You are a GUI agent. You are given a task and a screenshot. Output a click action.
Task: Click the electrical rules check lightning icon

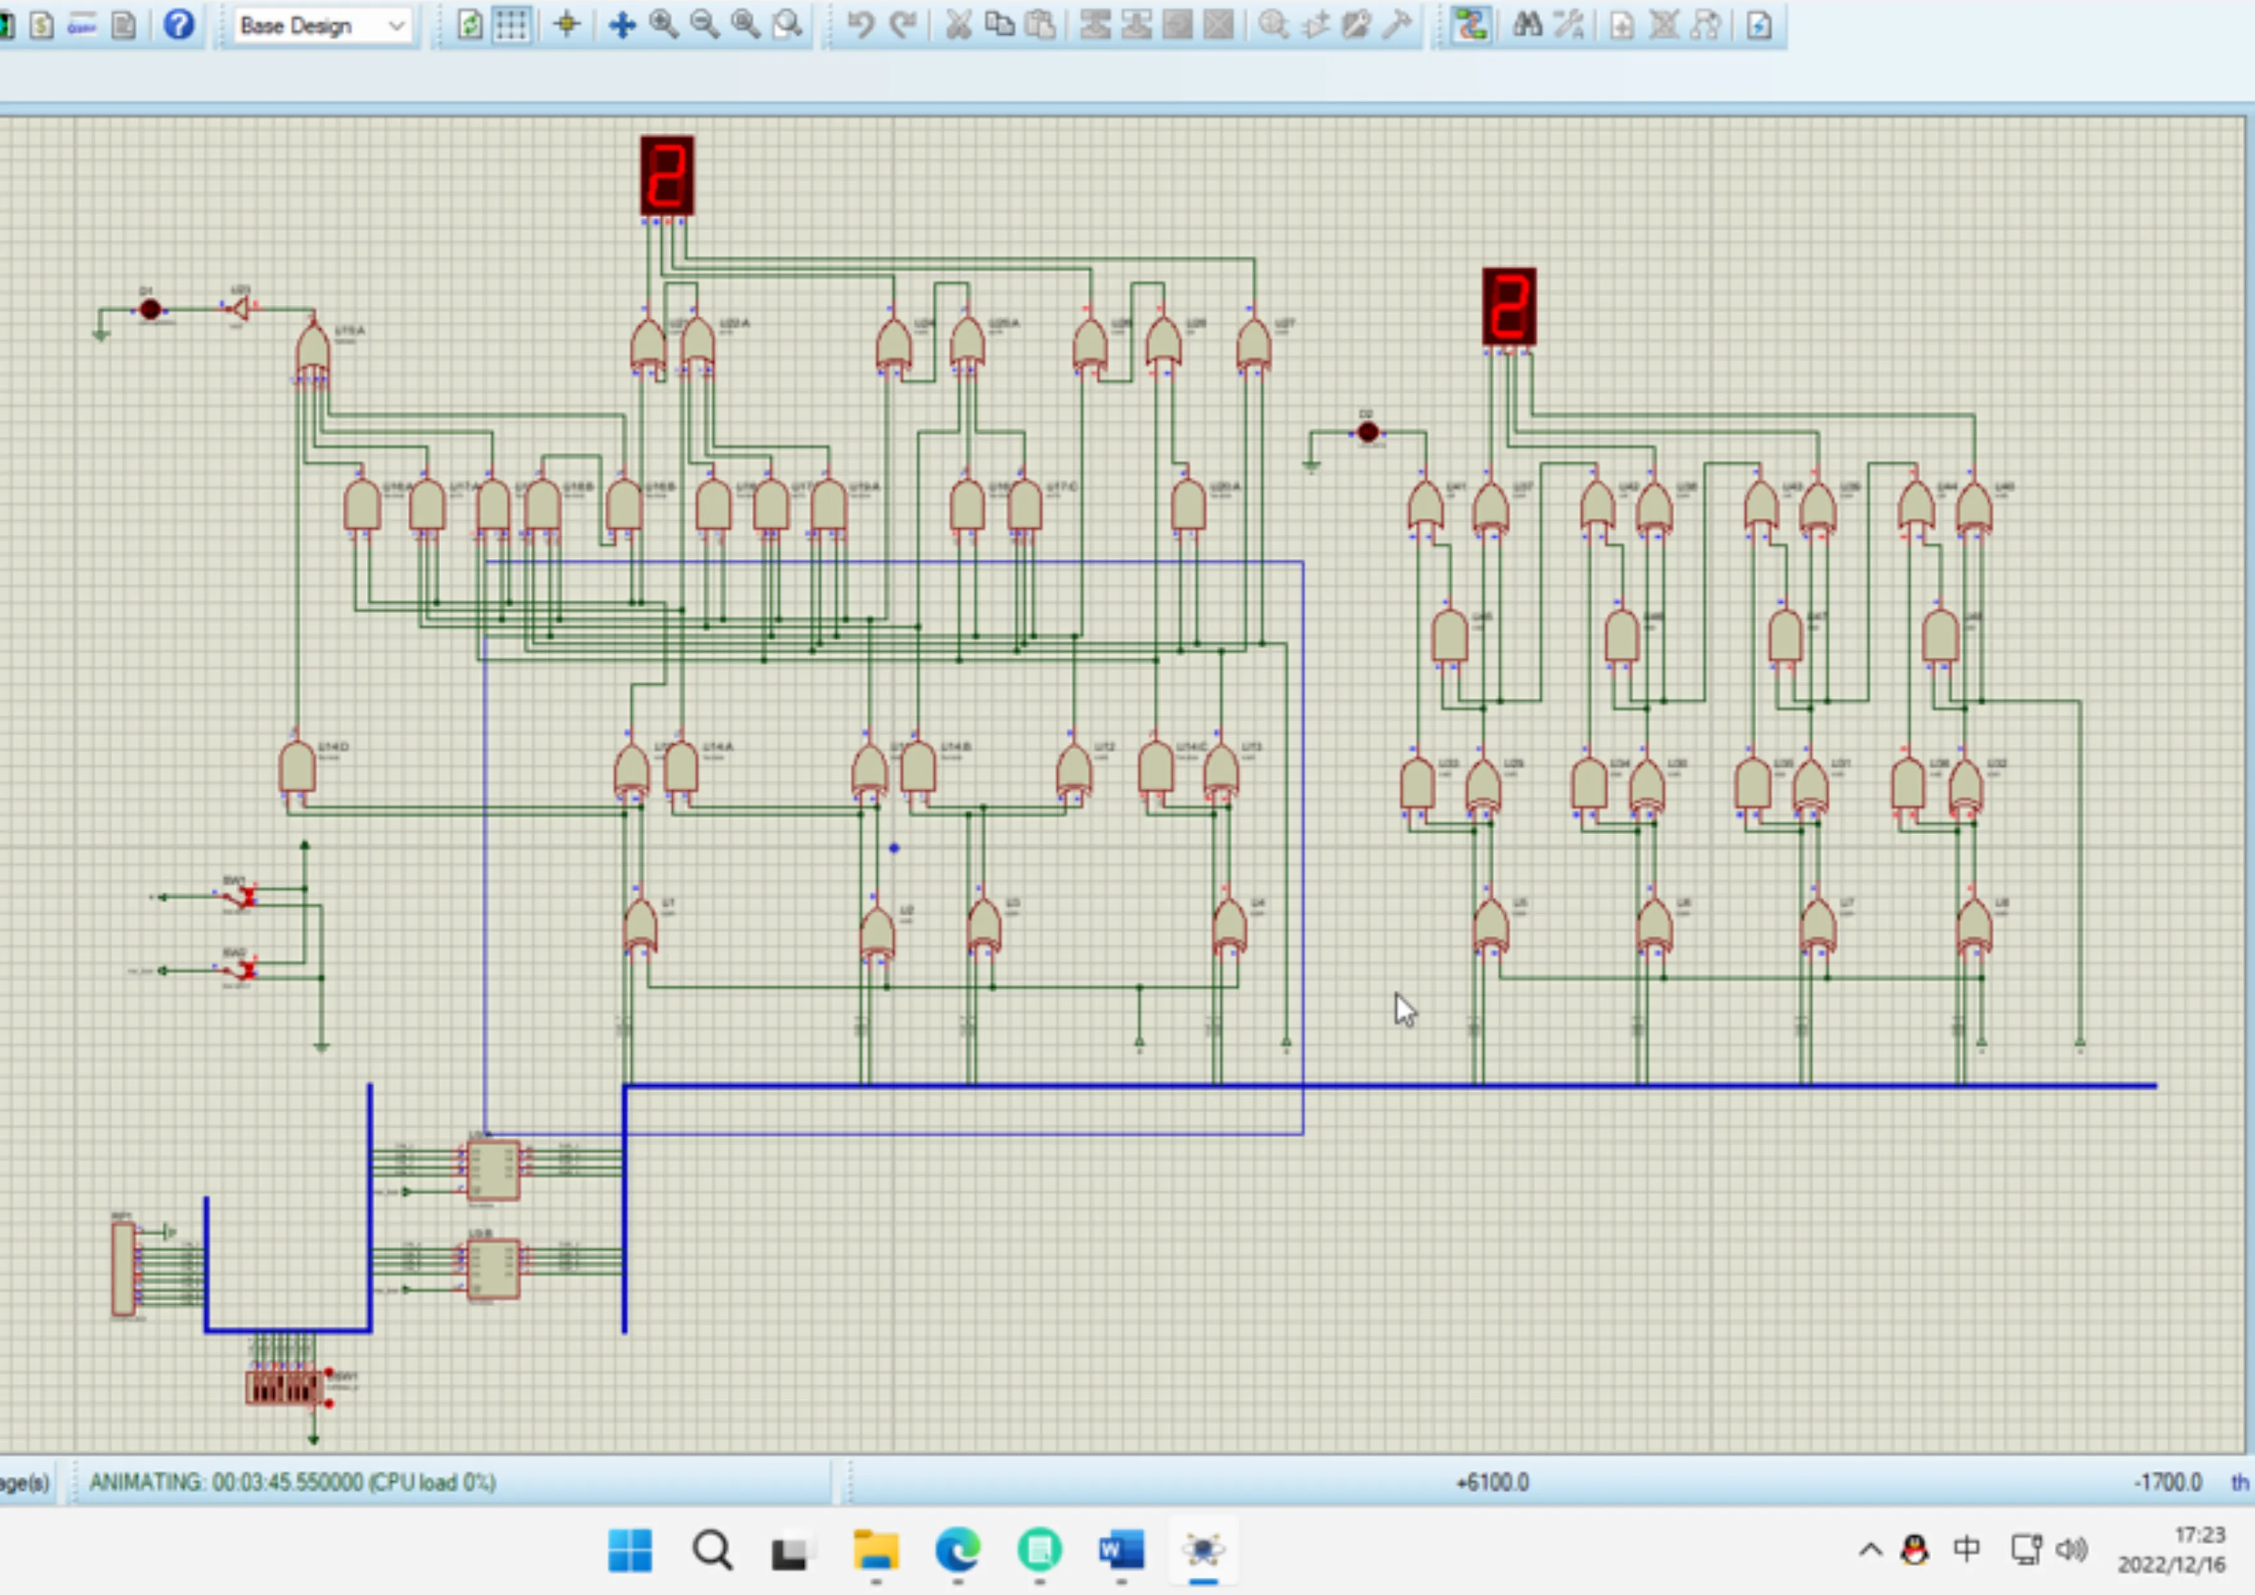1759,24
